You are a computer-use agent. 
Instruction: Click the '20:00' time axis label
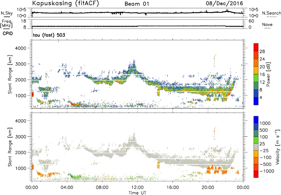208,188
